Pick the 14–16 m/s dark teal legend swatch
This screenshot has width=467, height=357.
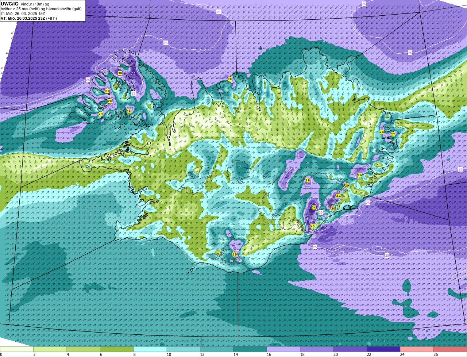[250, 349]
